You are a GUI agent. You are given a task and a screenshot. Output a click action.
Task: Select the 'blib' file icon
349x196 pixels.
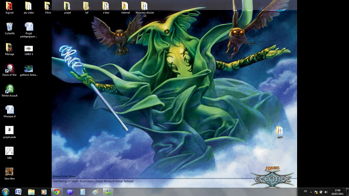[10, 153]
